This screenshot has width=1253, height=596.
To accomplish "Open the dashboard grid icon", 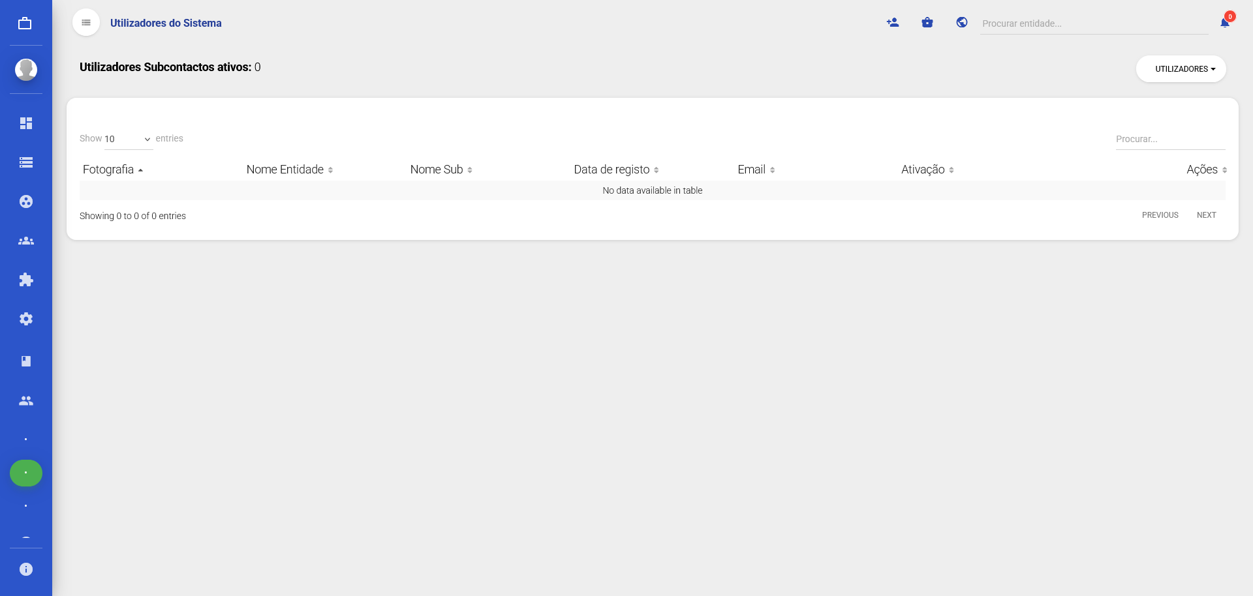I will pyautogui.click(x=26, y=123).
